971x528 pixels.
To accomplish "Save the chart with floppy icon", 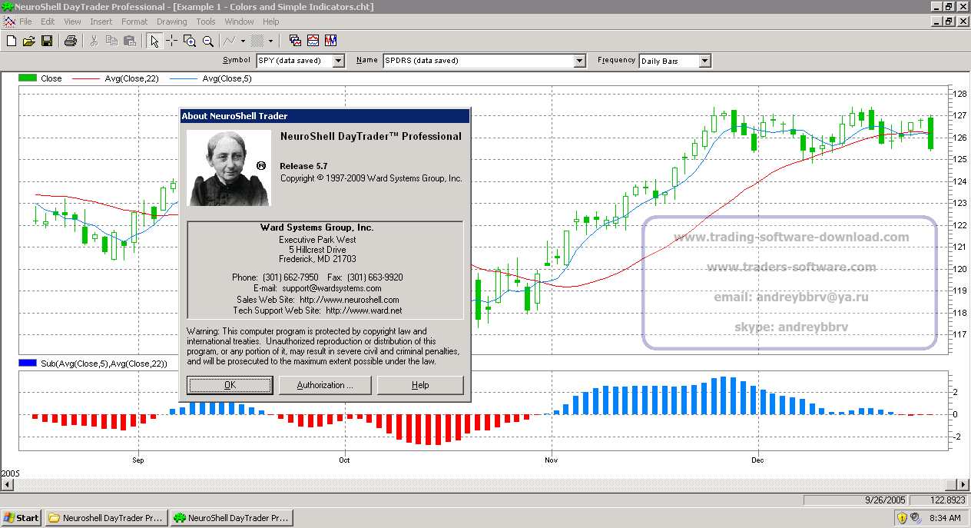I will (47, 41).
